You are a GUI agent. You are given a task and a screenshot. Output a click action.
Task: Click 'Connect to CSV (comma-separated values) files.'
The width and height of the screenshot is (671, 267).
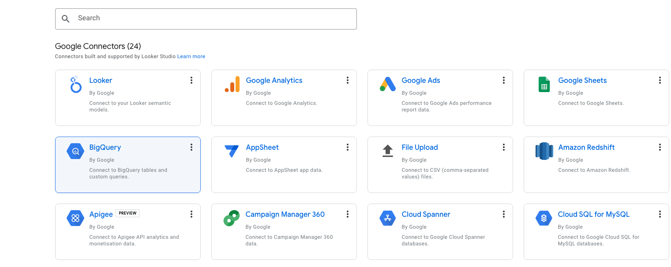445,174
